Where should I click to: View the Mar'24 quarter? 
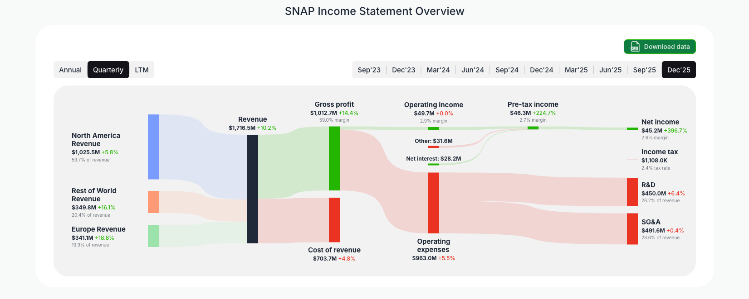tap(438, 70)
